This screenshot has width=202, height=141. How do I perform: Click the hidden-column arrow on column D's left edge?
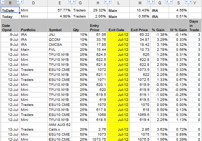click(21, 2)
